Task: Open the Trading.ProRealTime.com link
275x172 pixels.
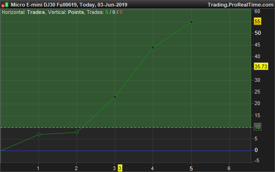Action: [241, 5]
